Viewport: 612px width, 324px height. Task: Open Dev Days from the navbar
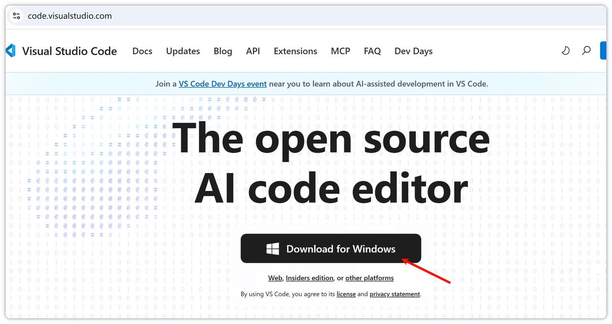[413, 51]
